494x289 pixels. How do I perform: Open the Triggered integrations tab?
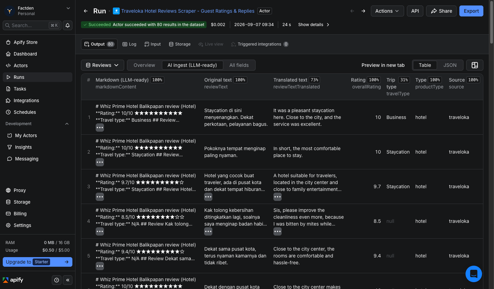[260, 44]
